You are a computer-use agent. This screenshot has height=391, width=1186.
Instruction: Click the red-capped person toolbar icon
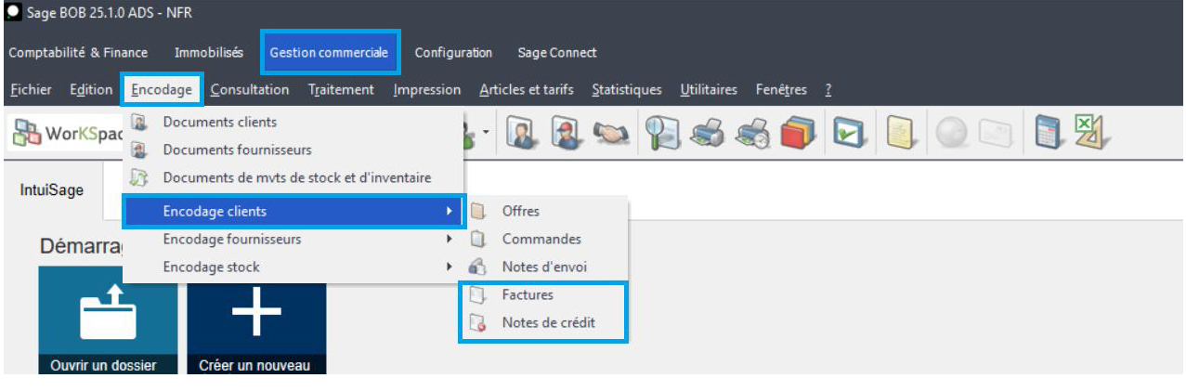point(564,136)
